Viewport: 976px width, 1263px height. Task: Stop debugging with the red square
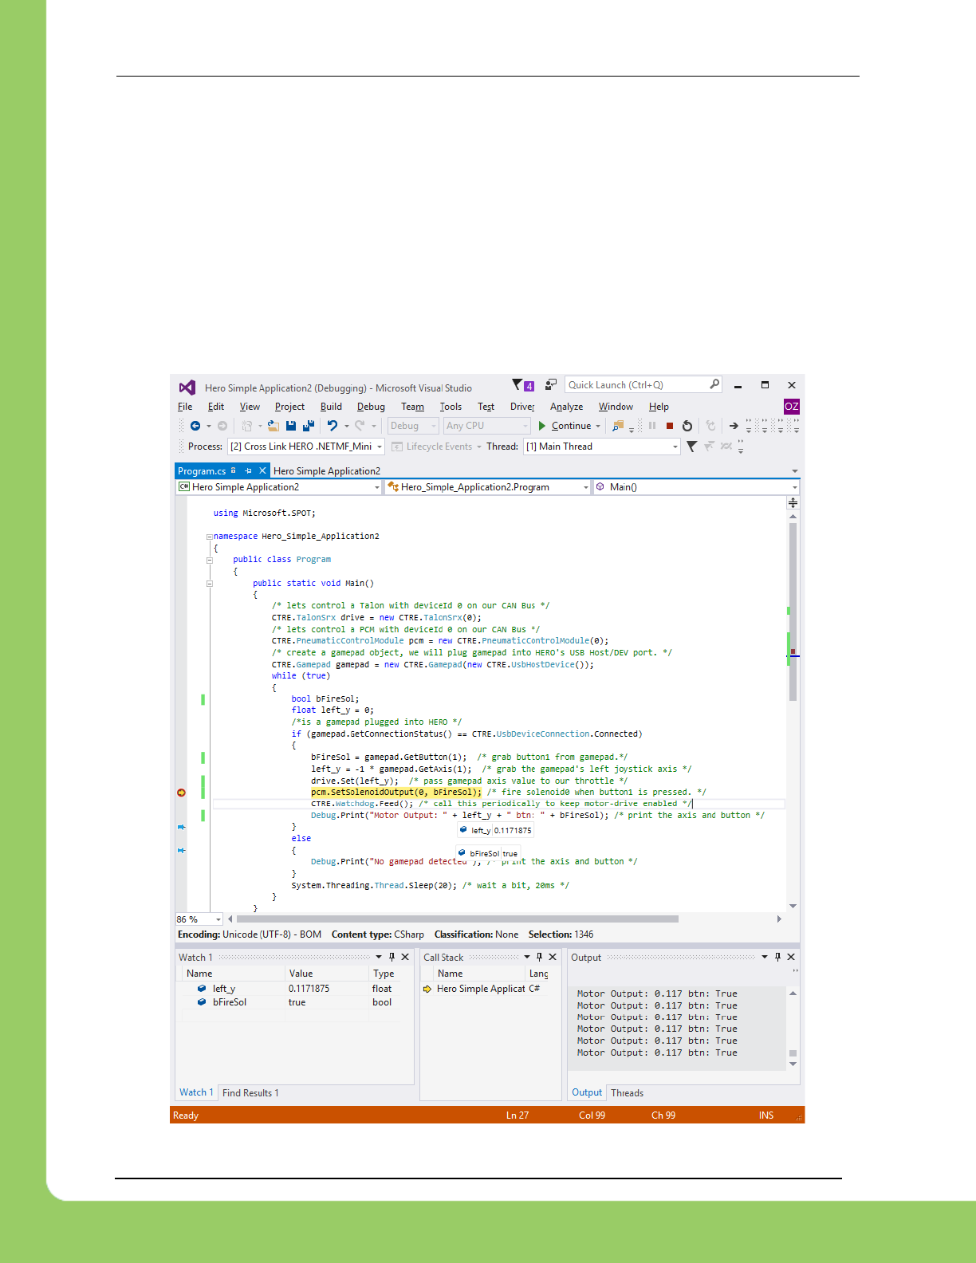coord(670,426)
